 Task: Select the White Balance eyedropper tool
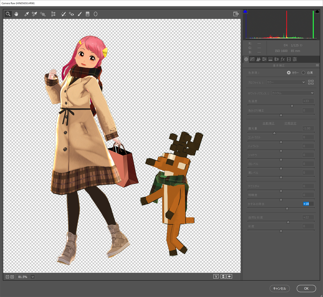pyautogui.click(x=26, y=14)
